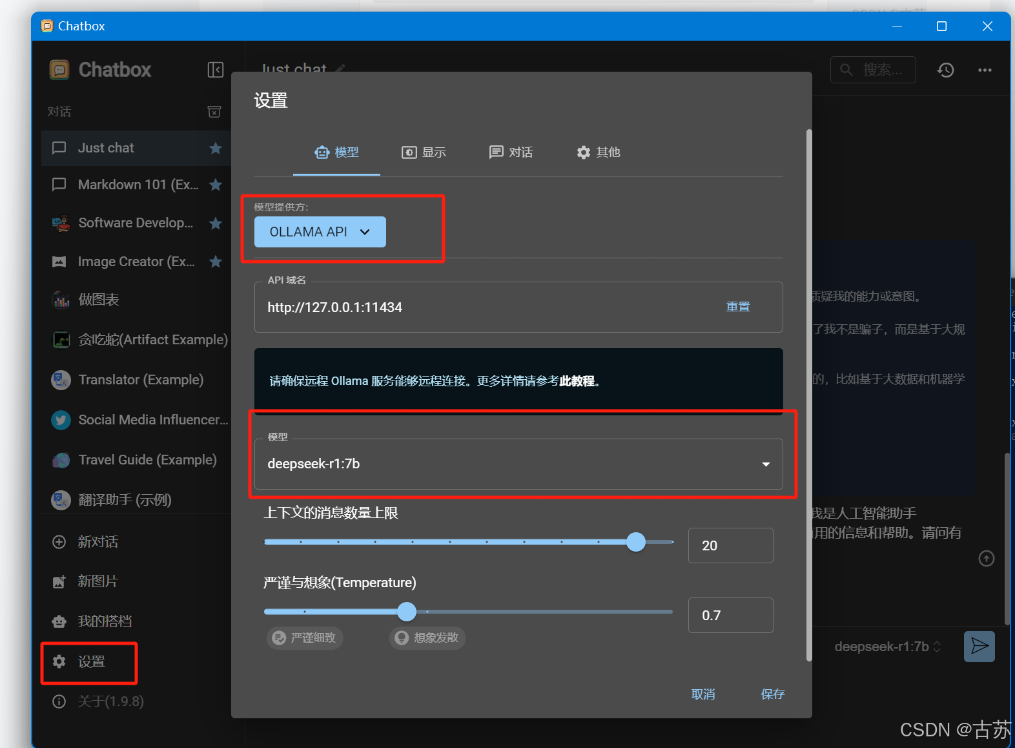Click the Temperature slider handle
This screenshot has width=1015, height=748.
407,611
